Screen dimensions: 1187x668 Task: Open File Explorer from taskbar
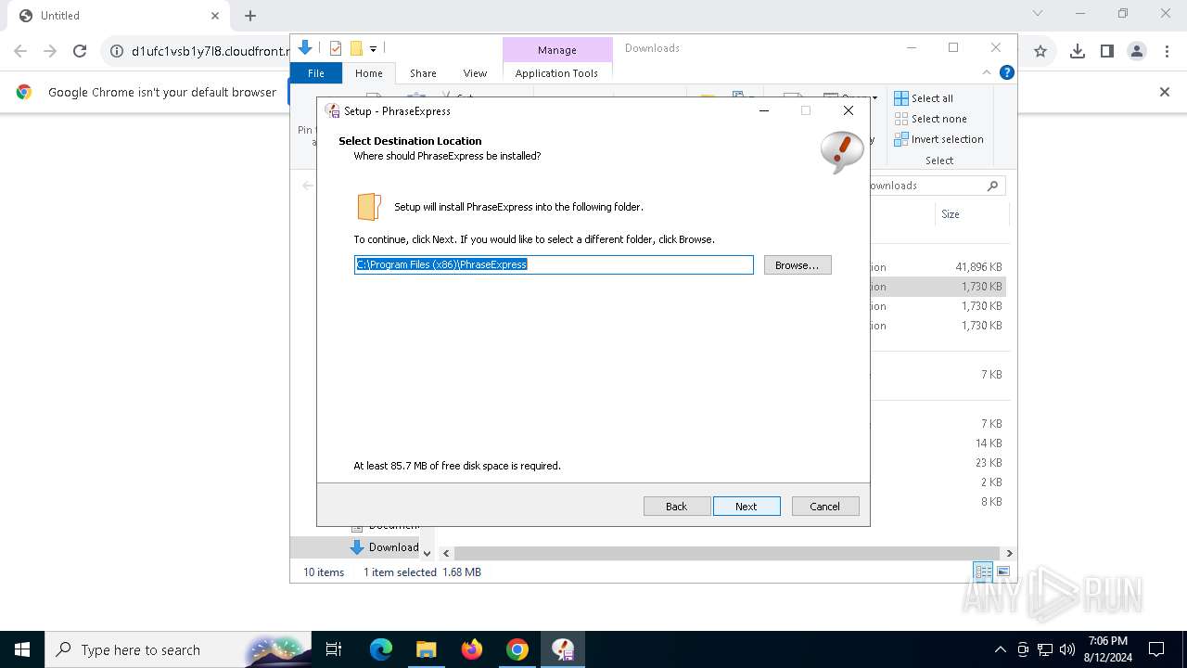click(x=426, y=649)
